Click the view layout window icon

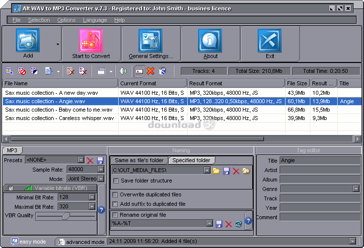101,71
